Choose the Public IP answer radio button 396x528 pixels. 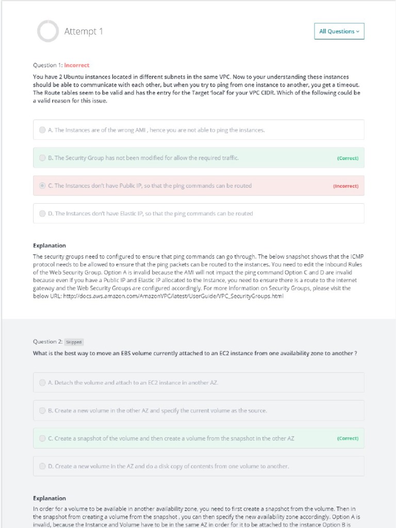pyautogui.click(x=42, y=186)
